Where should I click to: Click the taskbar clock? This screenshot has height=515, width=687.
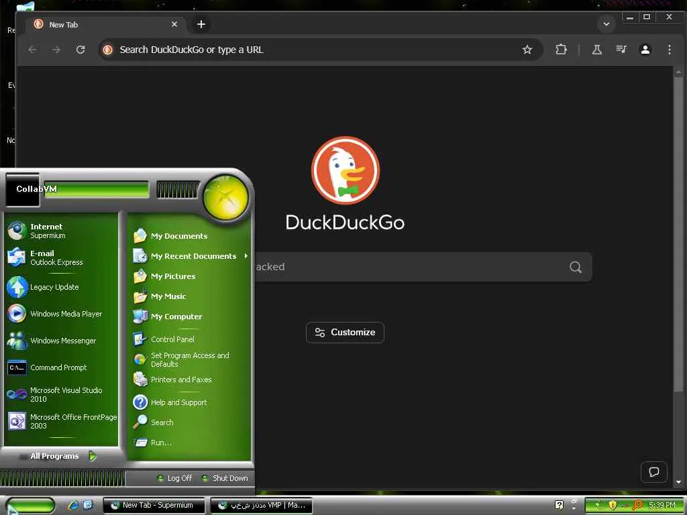point(662,505)
